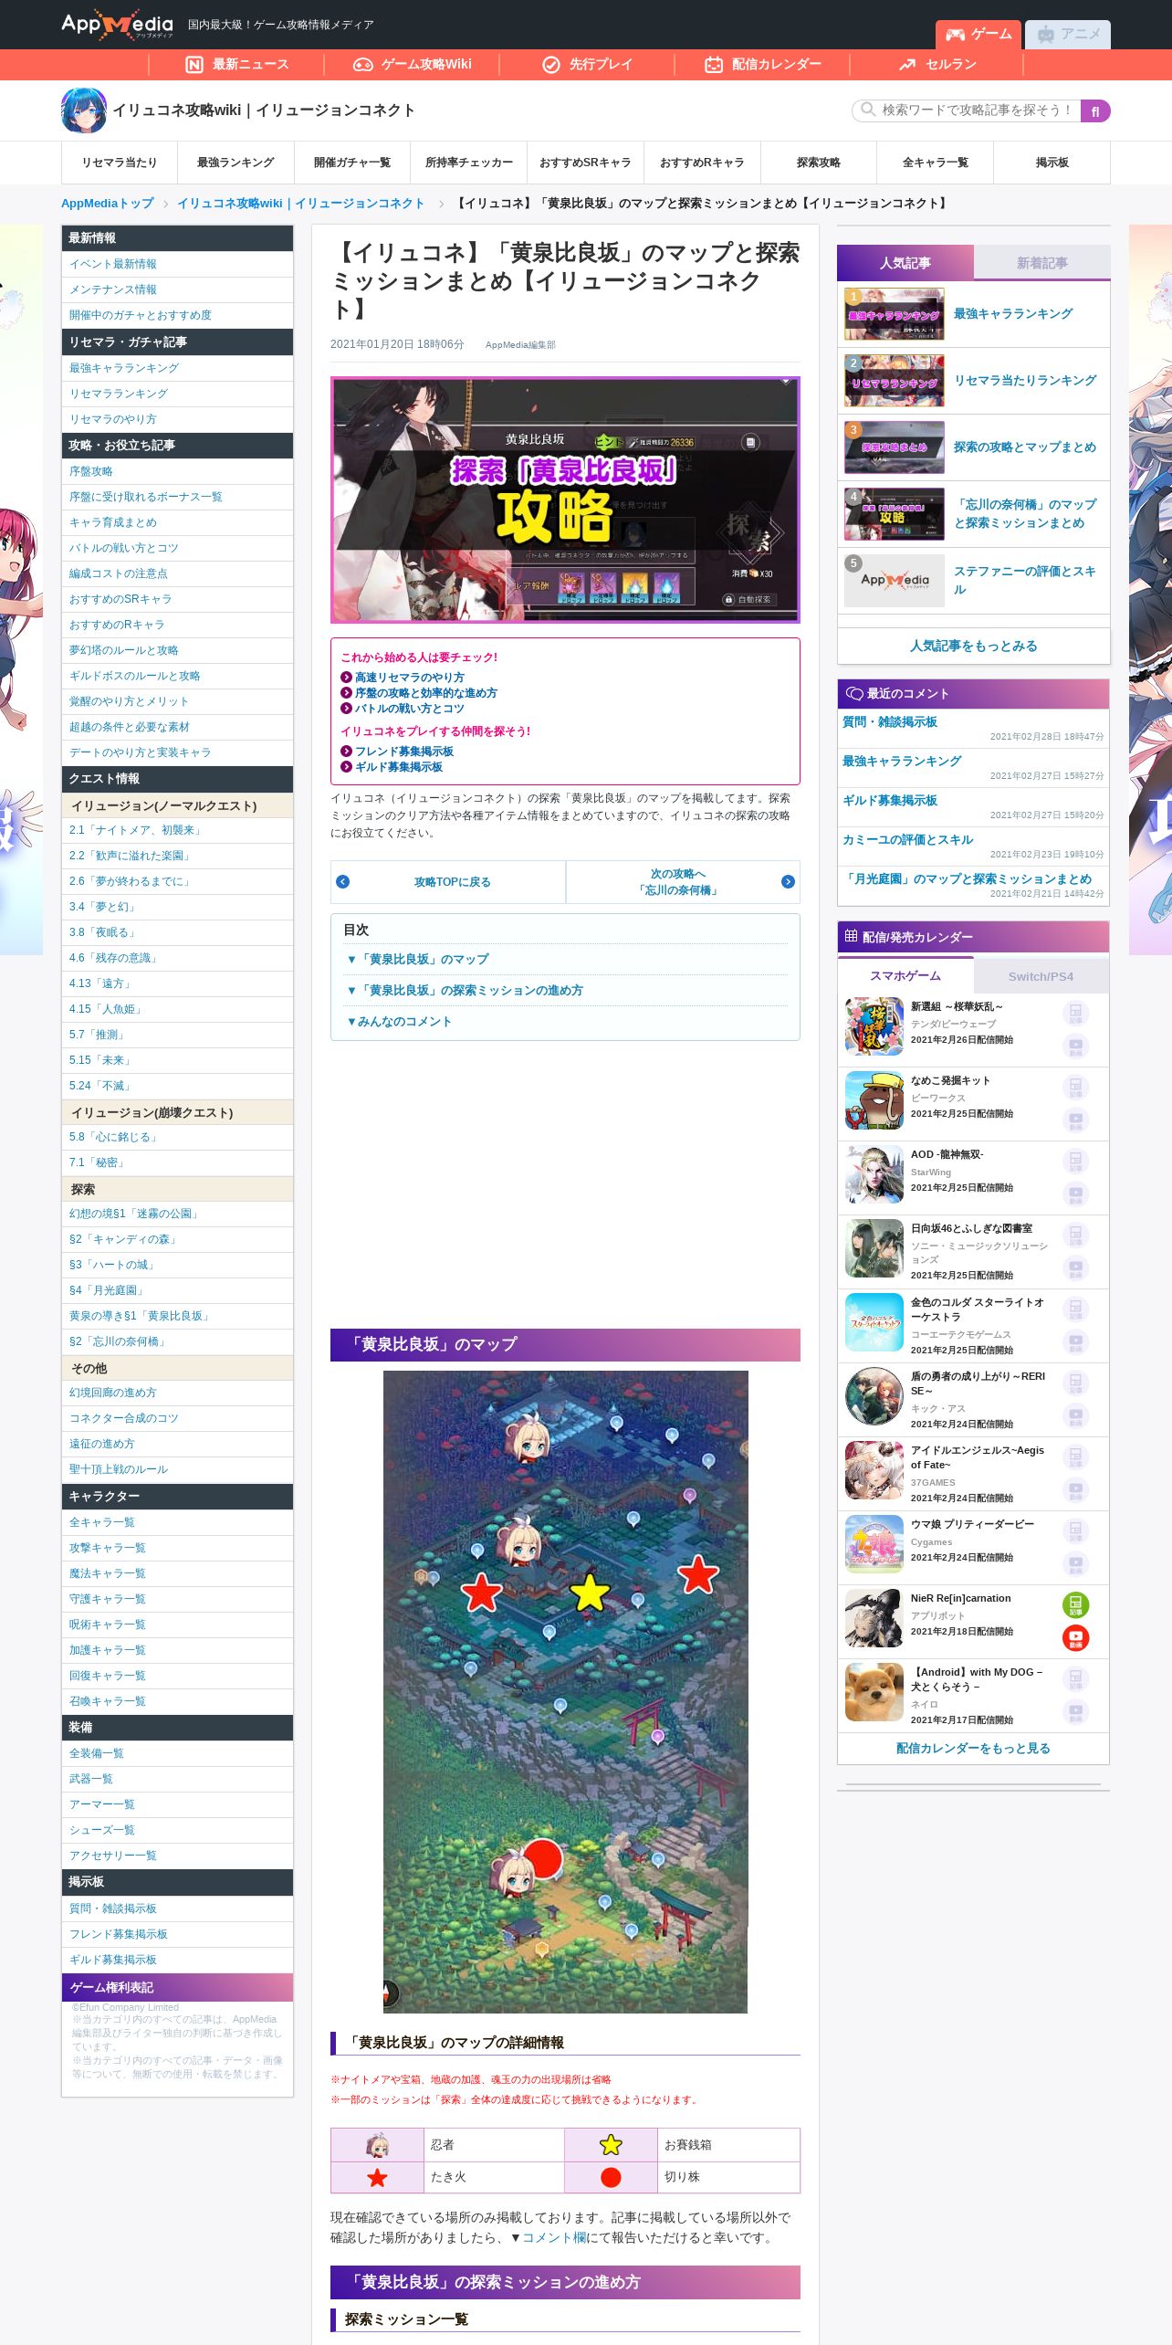Image resolution: width=1172 pixels, height=2345 pixels.
Task: Open ステファニーの評価とスキル article
Action: tap(1025, 580)
